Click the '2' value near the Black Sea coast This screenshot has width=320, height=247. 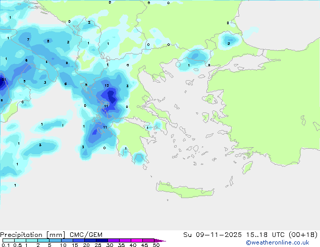point(229,44)
